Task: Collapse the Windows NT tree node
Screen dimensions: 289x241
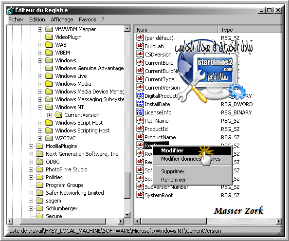Action: [x=40, y=107]
